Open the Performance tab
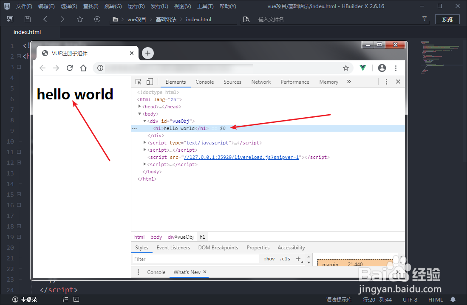 [295, 82]
